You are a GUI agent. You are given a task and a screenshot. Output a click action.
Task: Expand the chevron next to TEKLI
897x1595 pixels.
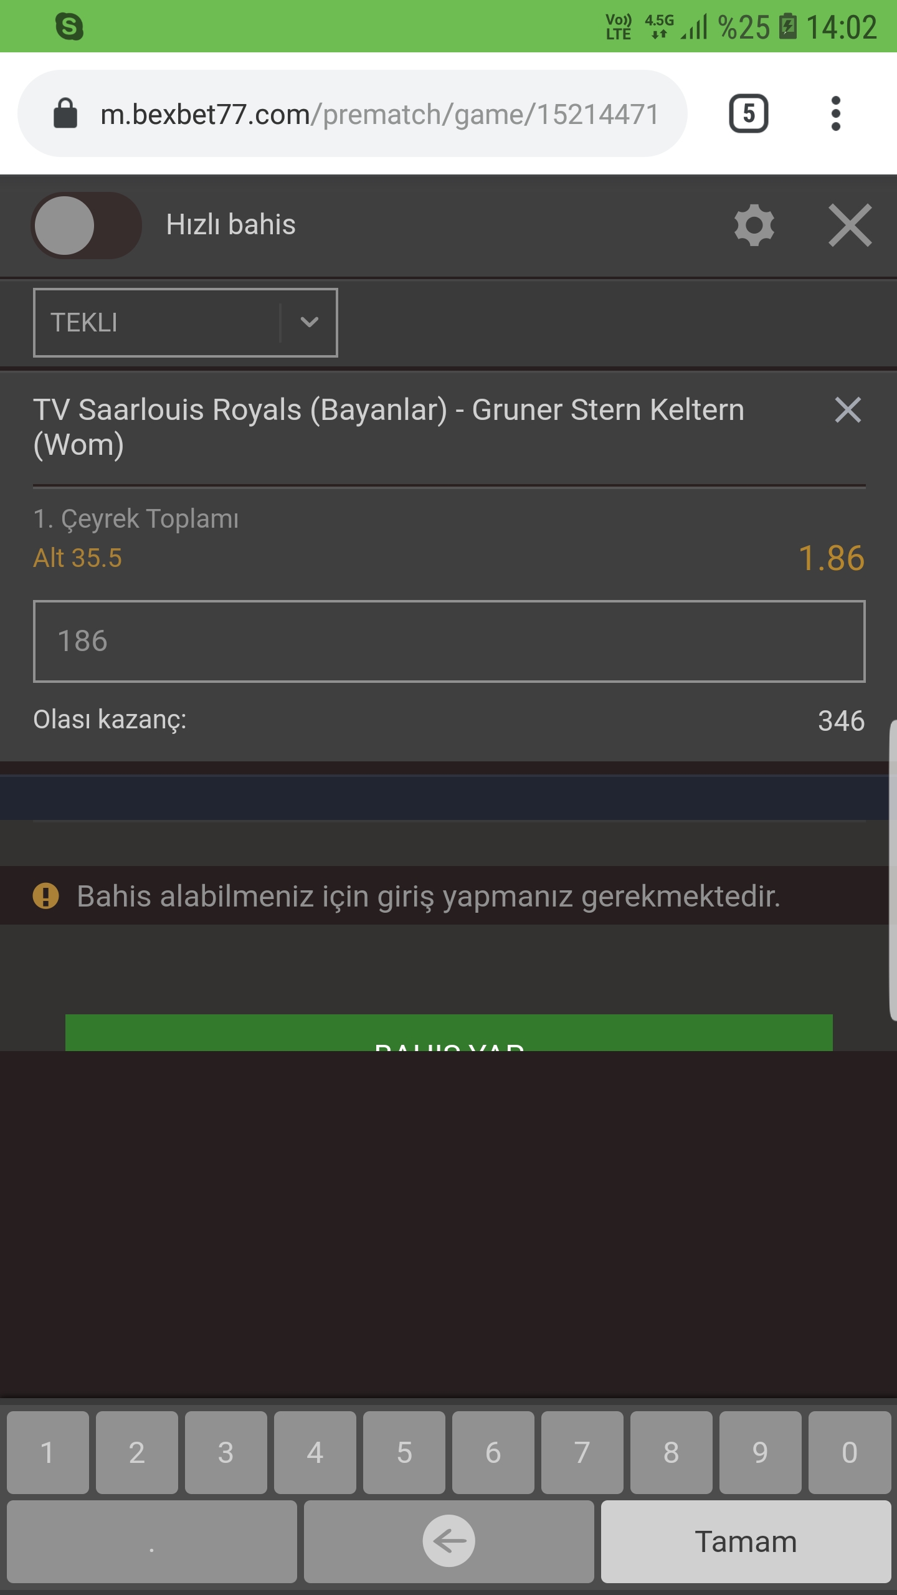(x=309, y=322)
